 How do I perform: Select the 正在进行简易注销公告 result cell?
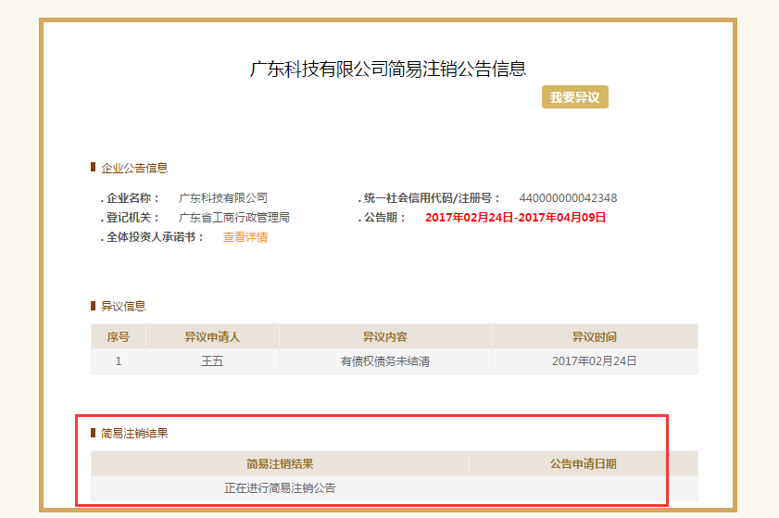[280, 487]
